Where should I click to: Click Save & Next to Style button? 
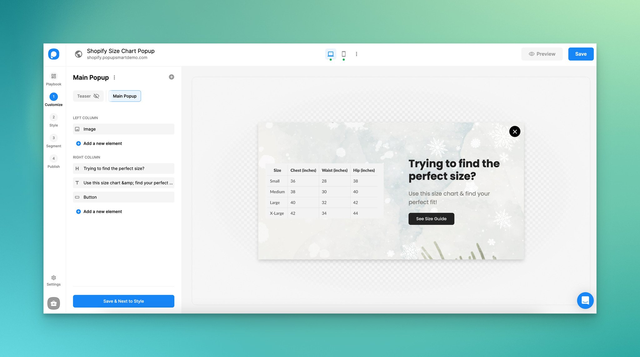pos(123,301)
